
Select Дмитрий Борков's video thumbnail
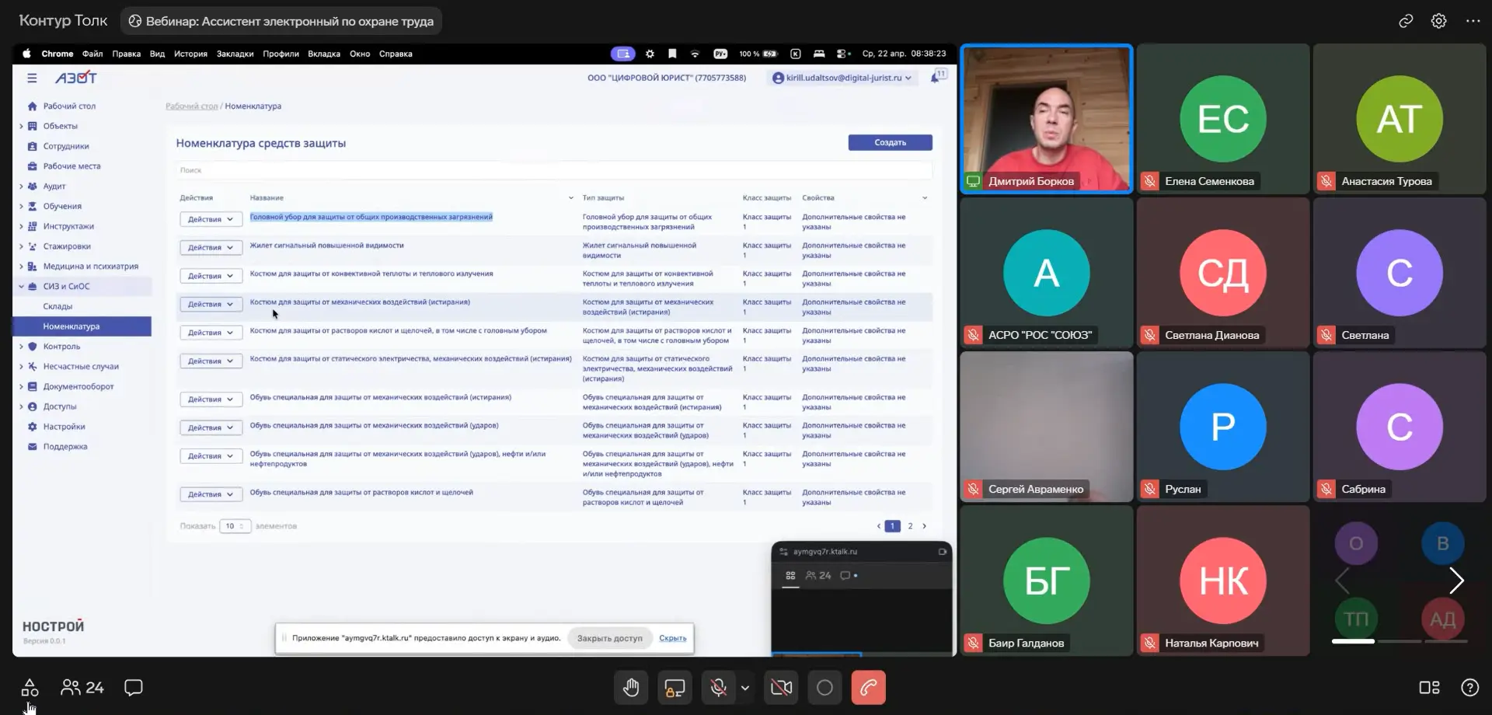pyautogui.click(x=1046, y=118)
